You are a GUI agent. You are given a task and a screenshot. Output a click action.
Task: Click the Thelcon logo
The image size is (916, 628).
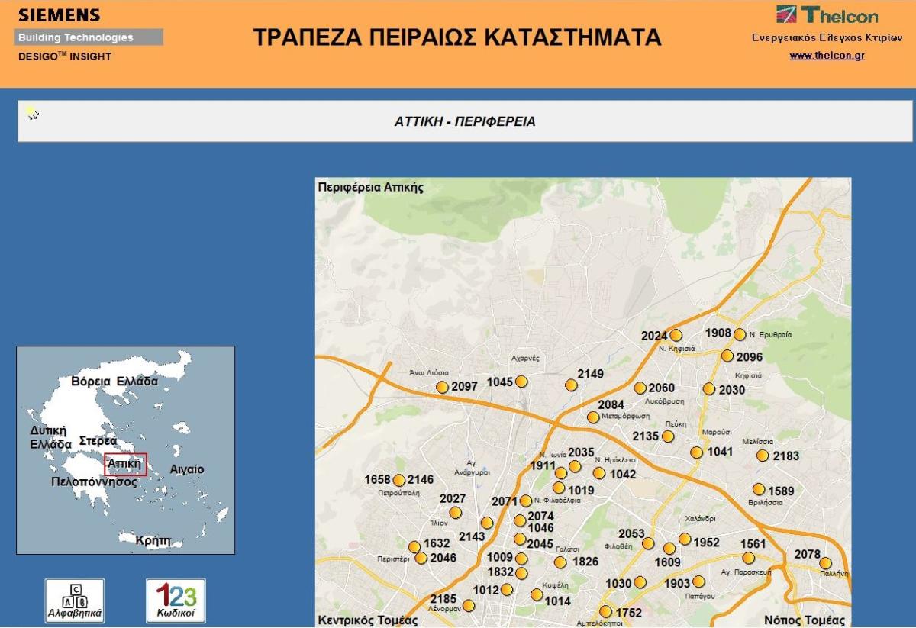pyautogui.click(x=827, y=15)
